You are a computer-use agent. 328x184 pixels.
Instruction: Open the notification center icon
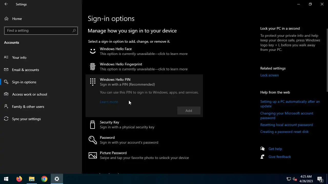(320, 179)
